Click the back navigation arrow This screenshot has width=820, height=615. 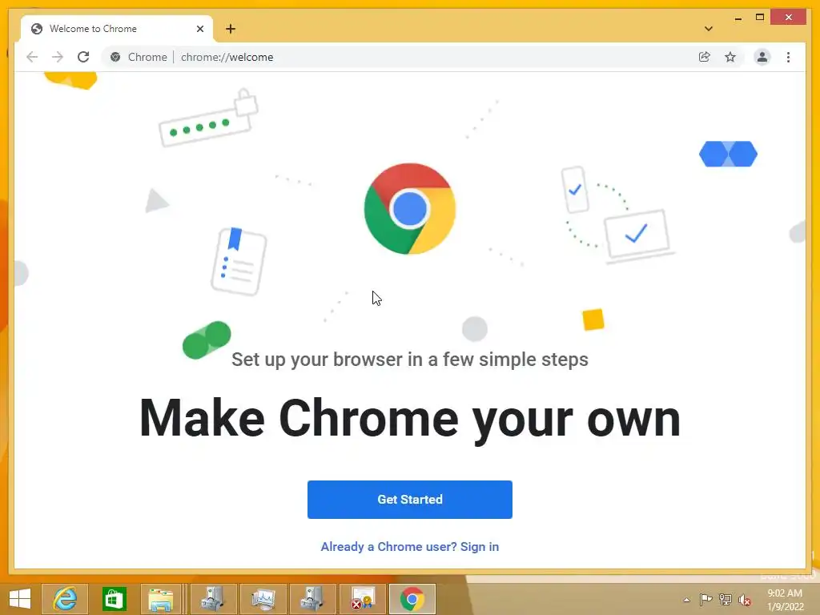point(32,57)
